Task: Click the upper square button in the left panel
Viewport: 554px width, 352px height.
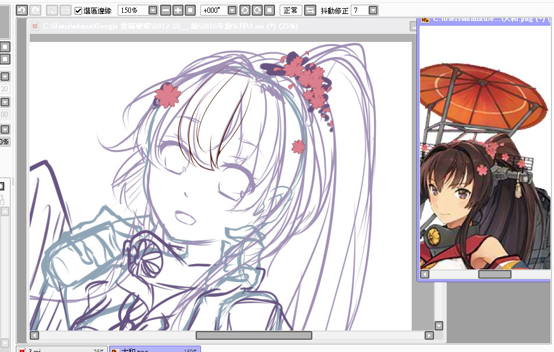Action: (5, 47)
